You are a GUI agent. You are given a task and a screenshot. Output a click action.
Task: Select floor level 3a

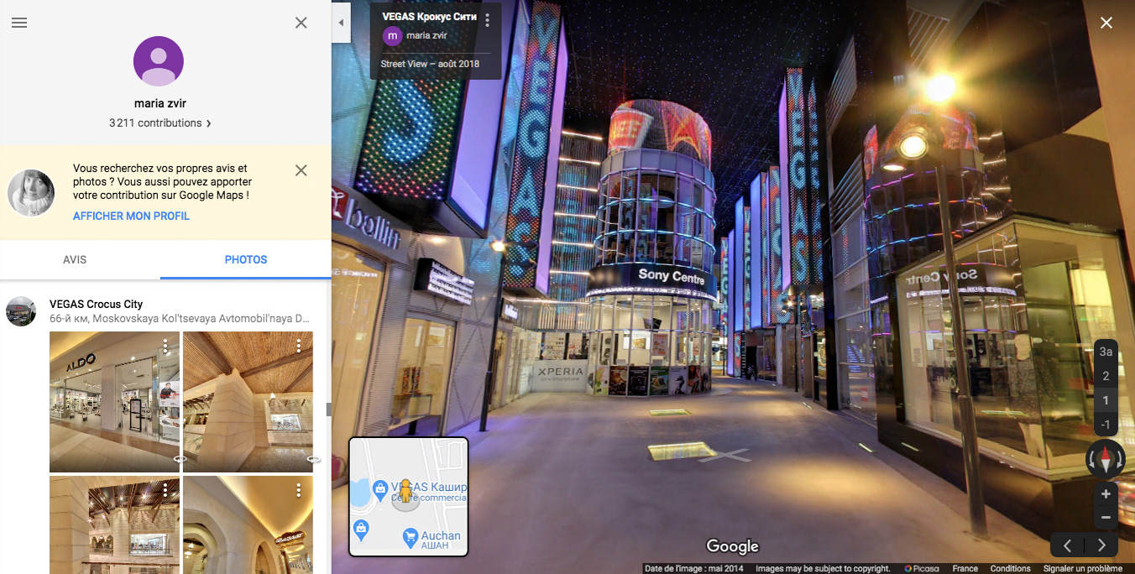click(1106, 352)
